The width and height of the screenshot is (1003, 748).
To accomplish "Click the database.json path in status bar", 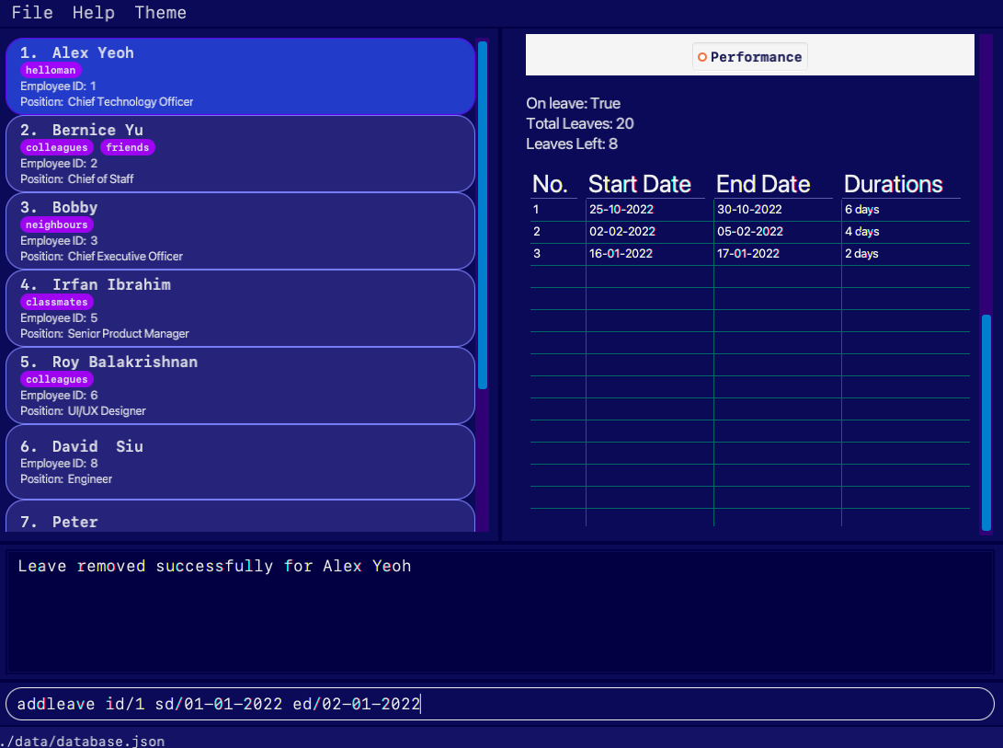I will 84,741.
